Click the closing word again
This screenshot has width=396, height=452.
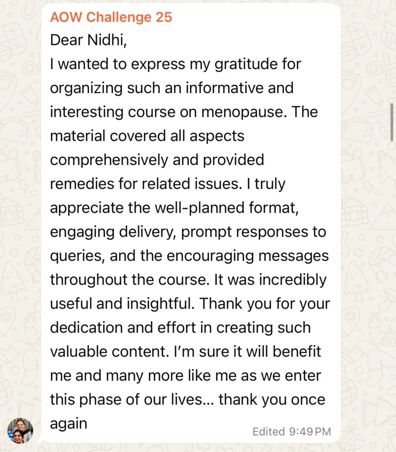click(68, 424)
